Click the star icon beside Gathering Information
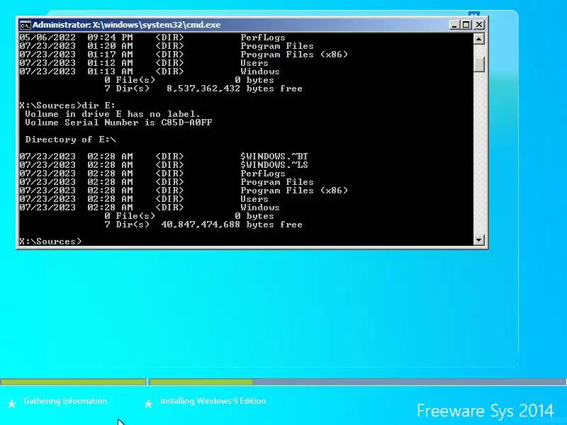Screen dimensions: 567x425 pyautogui.click(x=11, y=404)
